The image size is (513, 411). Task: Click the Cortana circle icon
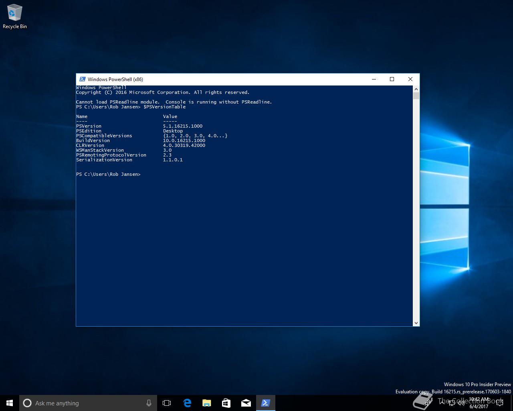click(x=27, y=403)
